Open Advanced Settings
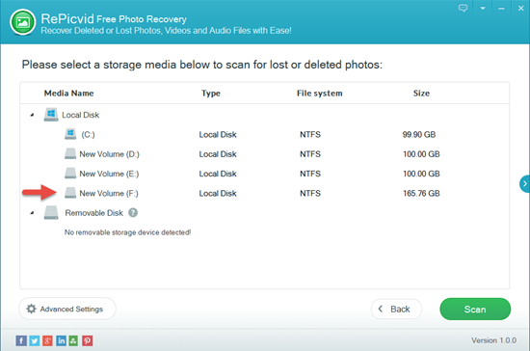The height and width of the screenshot is (351, 530). click(67, 309)
